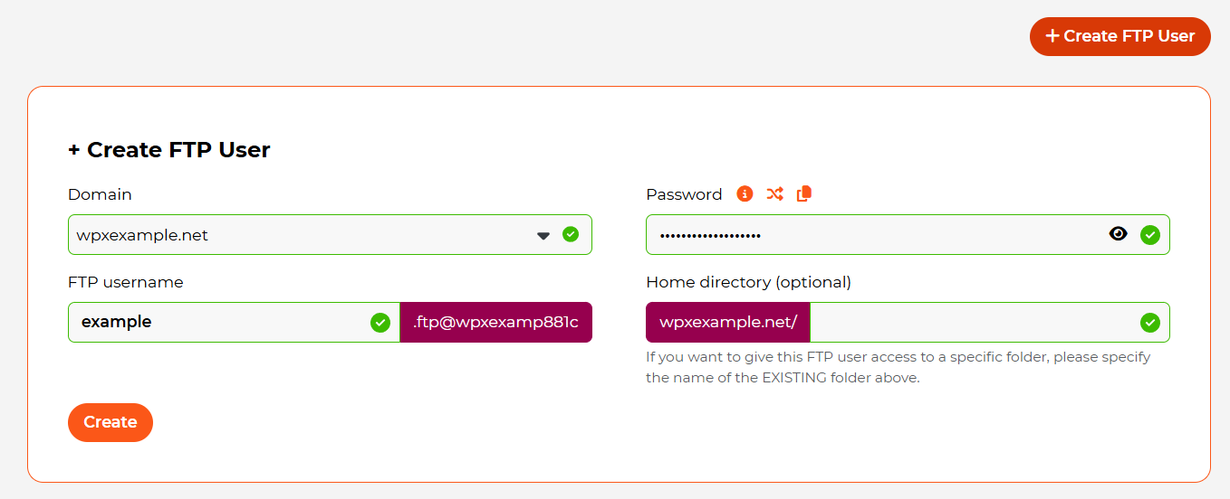Generate a random password with shuffle icon
Image resolution: width=1230 pixels, height=499 pixels.
774,193
